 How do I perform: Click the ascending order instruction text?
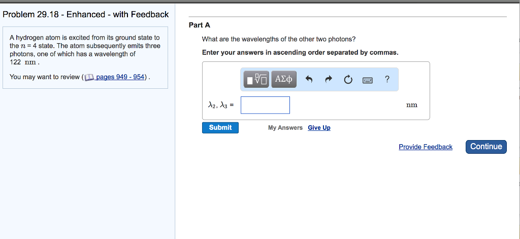click(300, 53)
